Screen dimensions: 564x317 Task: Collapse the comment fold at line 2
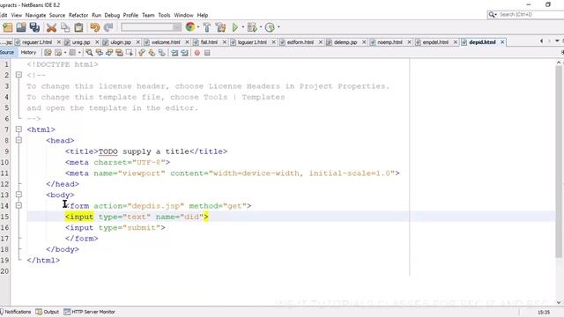click(19, 75)
